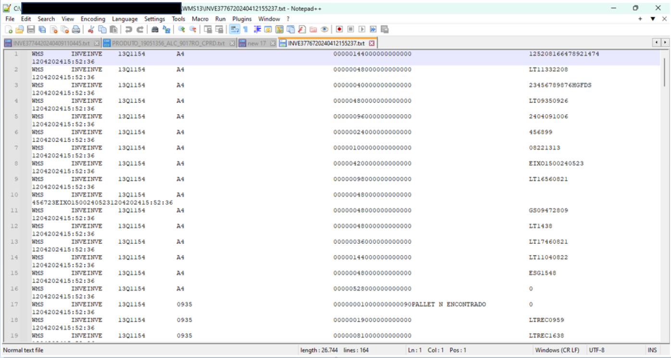Open the File menu

point(10,19)
